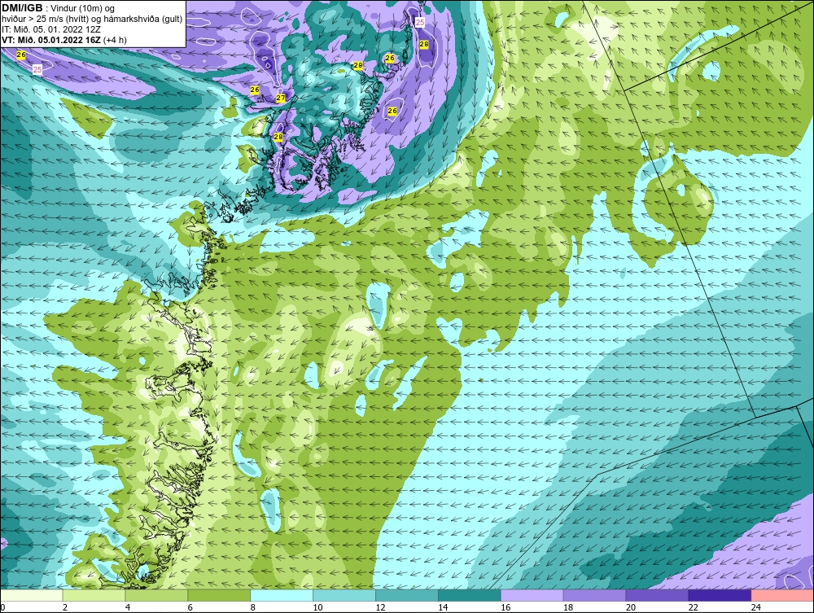Click the 16–18 light lavender legend swatch
Screen dimensions: 814x613
click(x=532, y=595)
